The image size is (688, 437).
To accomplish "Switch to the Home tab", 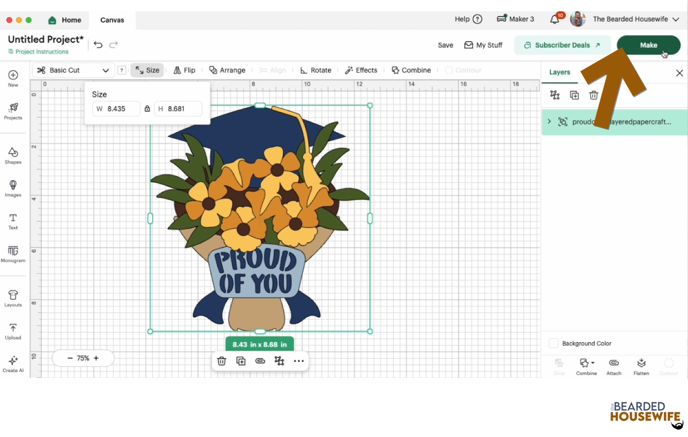I will pyautogui.click(x=65, y=20).
